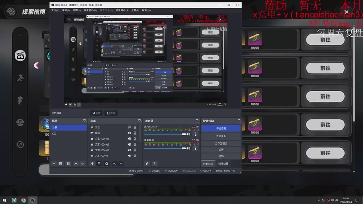Open the 场景集合(S) menu in OBS
Viewport: 363px width, 204px height.
coord(122,10)
